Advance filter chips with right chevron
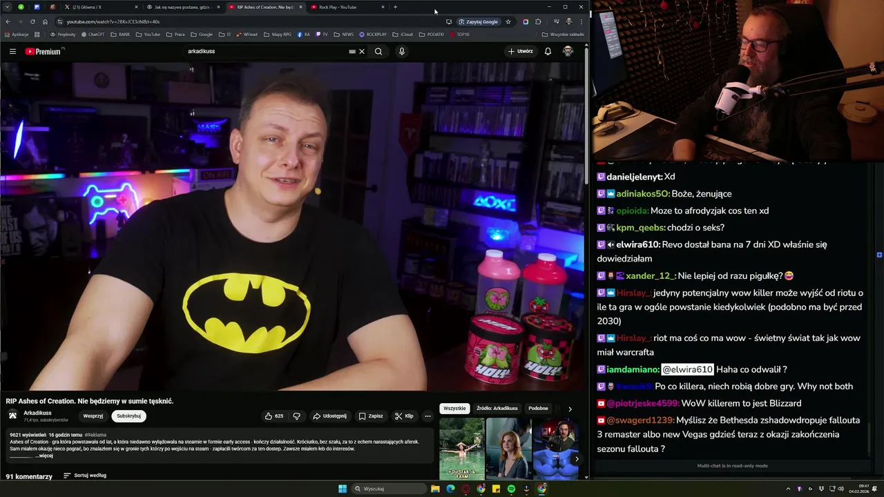The image size is (884, 497). coord(570,409)
